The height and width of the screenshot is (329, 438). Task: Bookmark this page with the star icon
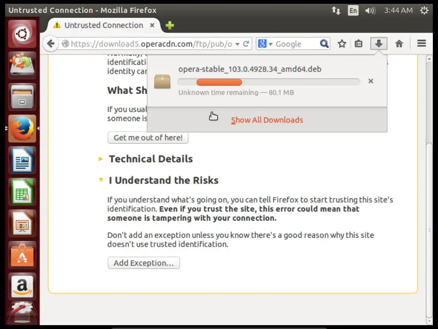pyautogui.click(x=342, y=44)
